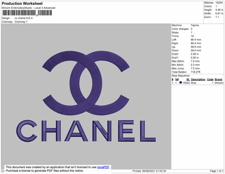Select the machine value Tajima
This screenshot has width=225, height=174.
[x=195, y=25]
